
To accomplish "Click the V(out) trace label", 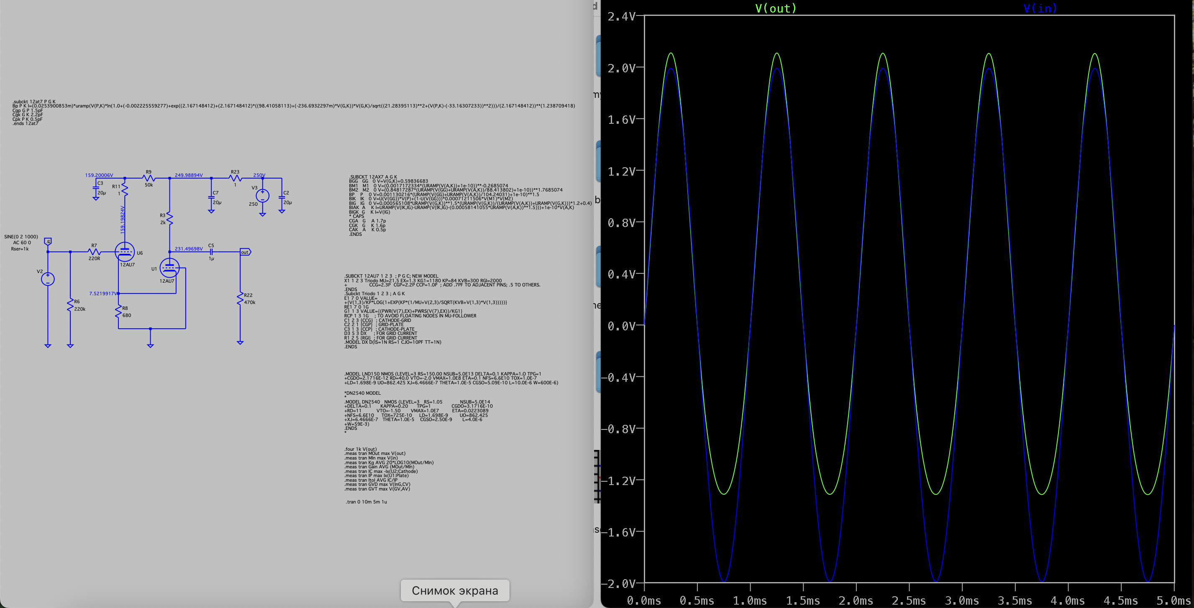I will tap(776, 8).
